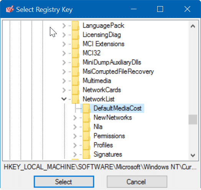Click the MCI32 folder icon
The image size is (201, 190).
click(75, 53)
